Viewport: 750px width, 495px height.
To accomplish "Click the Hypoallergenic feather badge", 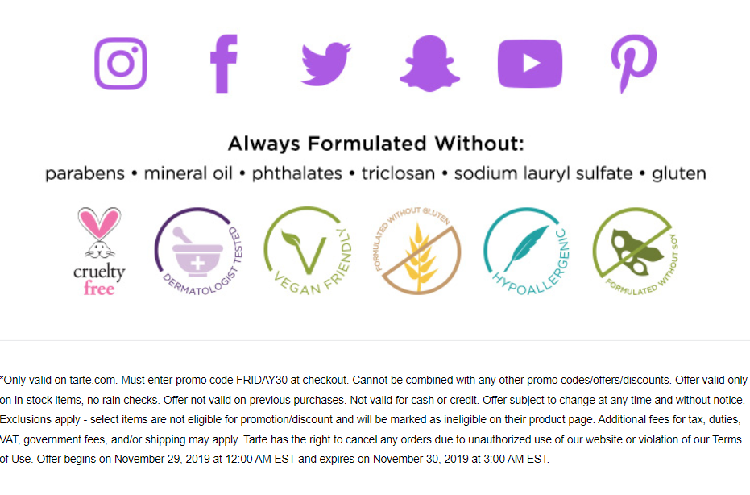I will pos(527,252).
